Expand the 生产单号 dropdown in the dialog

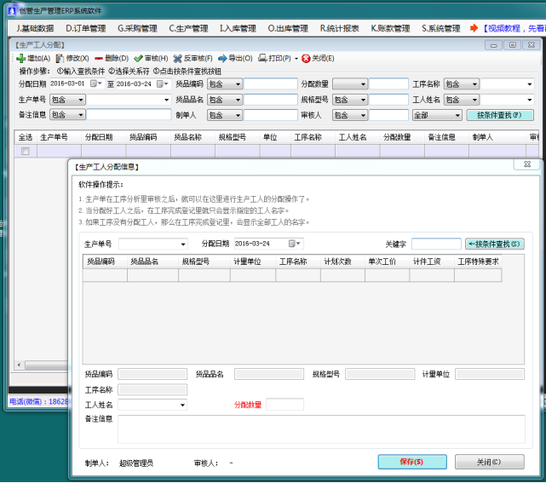tap(183, 244)
